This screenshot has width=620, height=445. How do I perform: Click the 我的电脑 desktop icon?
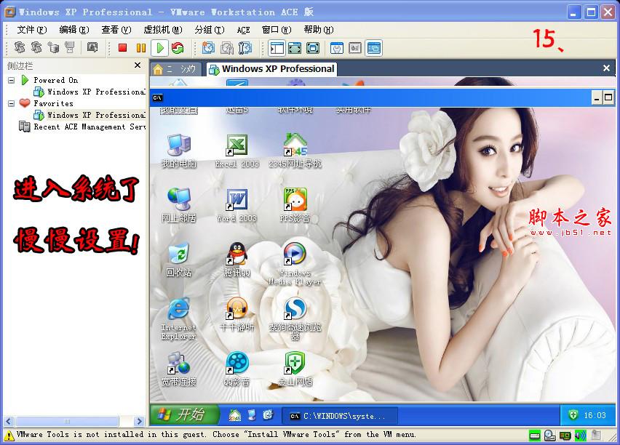click(x=179, y=151)
